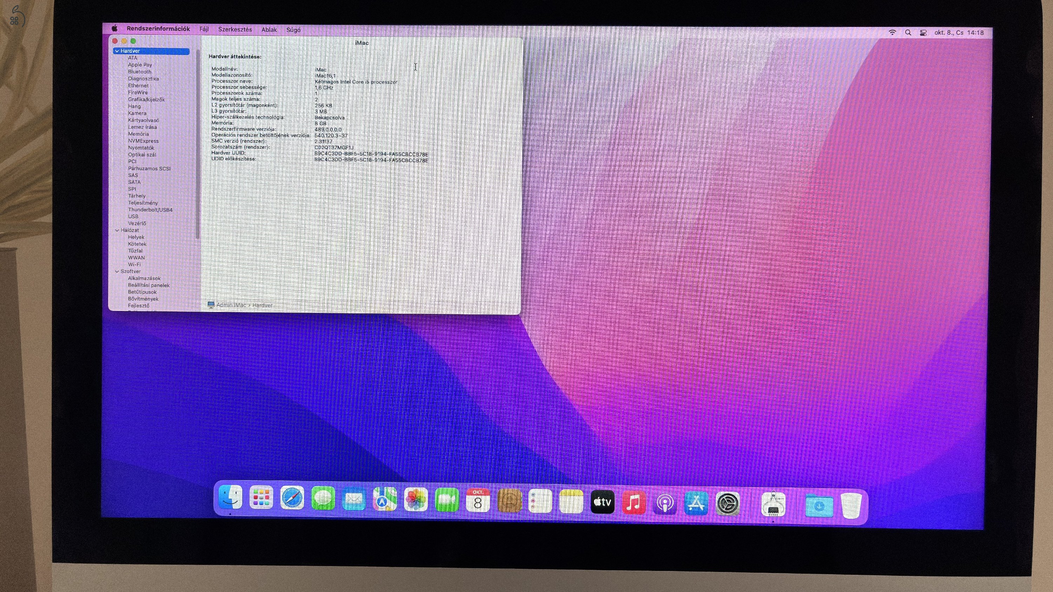1053x592 pixels.
Task: Select Memória in the sidebar list
Action: [138, 134]
